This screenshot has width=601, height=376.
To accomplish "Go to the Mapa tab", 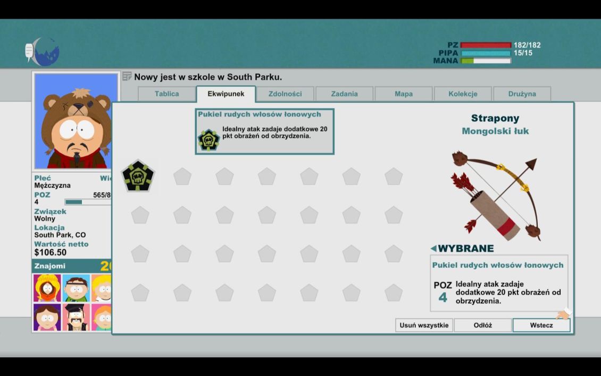I will point(404,94).
